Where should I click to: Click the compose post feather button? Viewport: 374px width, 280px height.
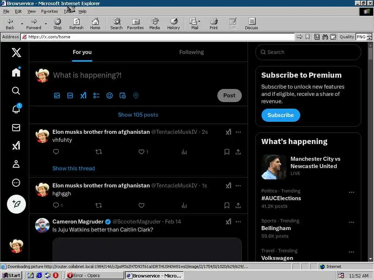click(x=16, y=204)
